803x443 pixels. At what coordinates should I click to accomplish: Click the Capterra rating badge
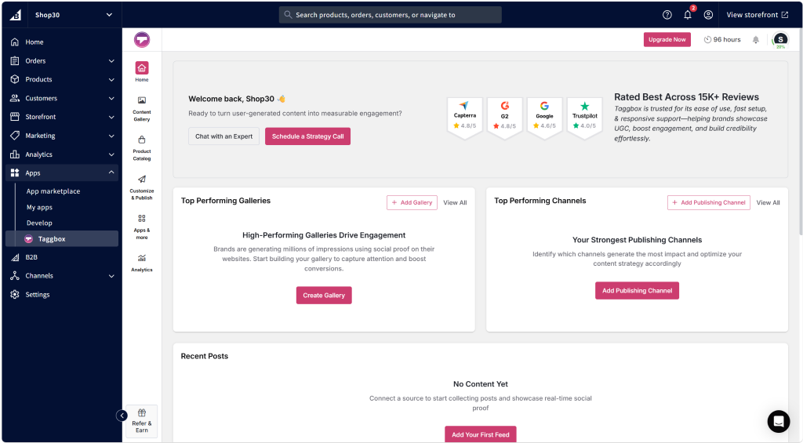coord(464,118)
